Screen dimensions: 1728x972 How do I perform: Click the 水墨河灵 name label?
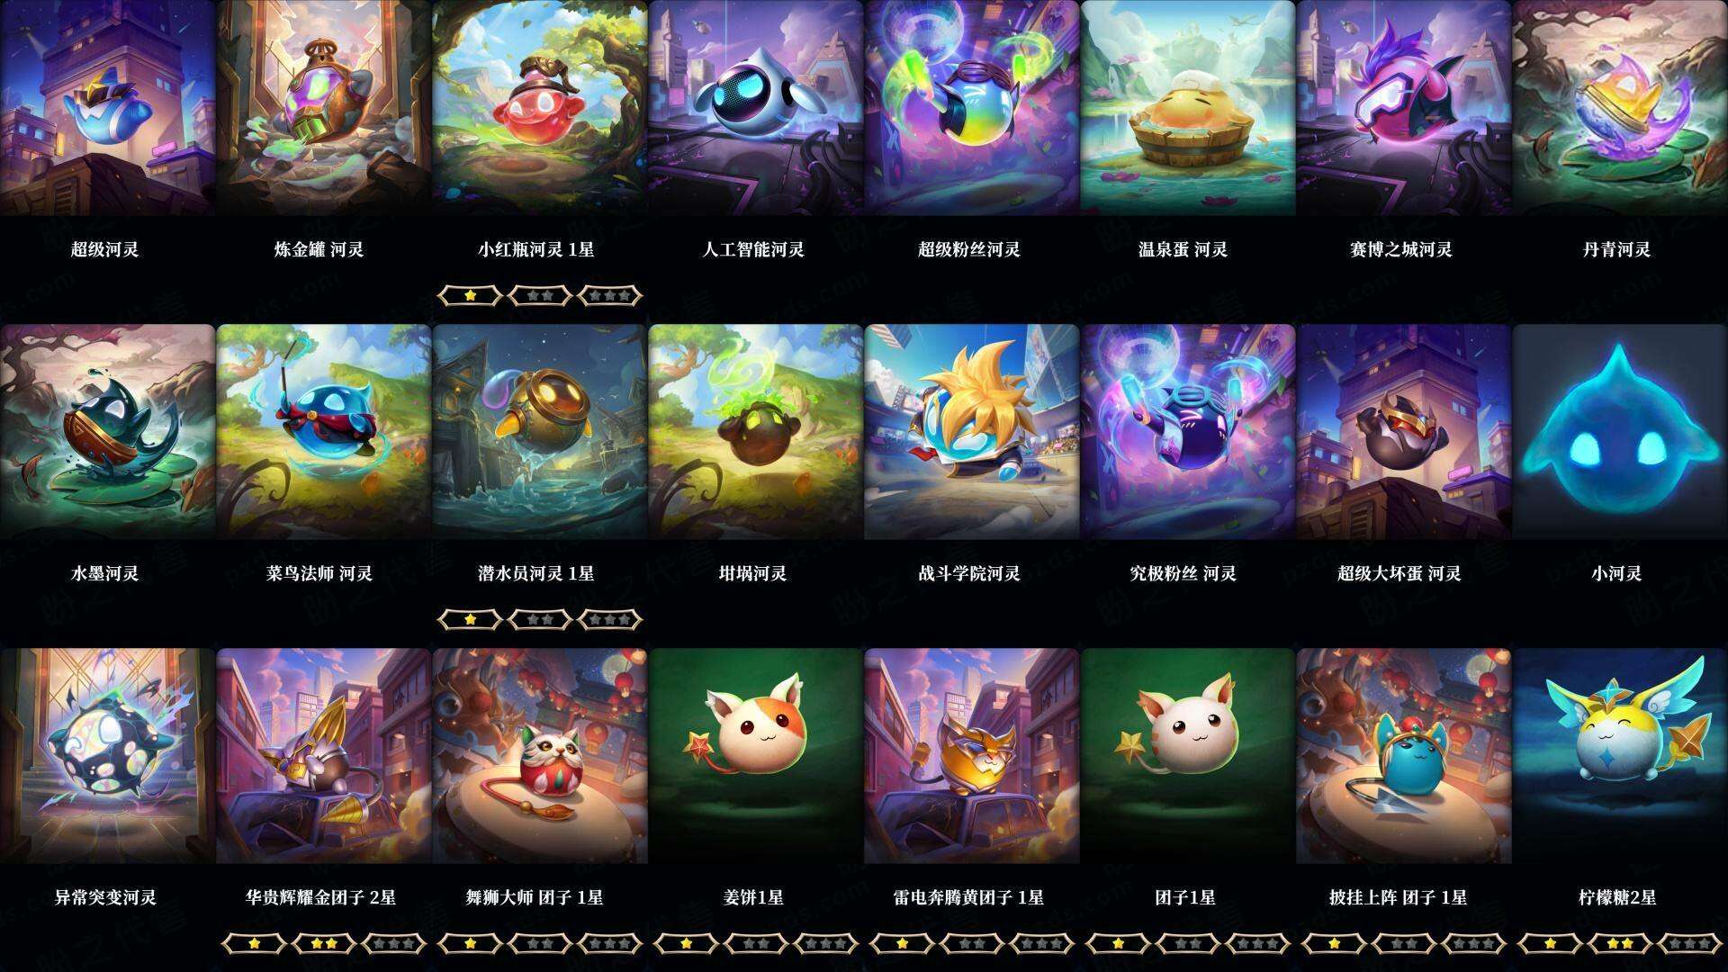tap(104, 573)
